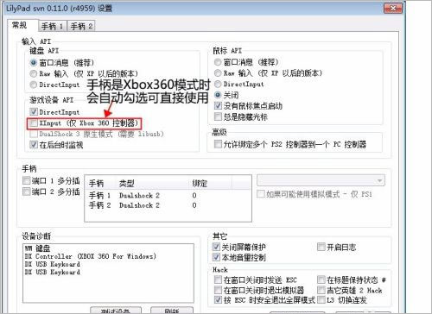This screenshot has height=314, width=432.
Task: Toggle 在后台时监视 checkbox
Action: 34,145
